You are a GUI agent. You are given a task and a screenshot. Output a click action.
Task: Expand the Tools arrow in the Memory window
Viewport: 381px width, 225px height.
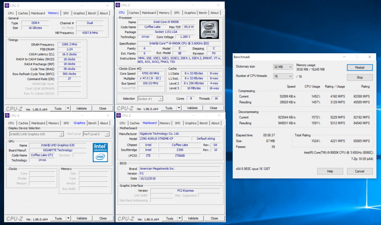point(68,108)
